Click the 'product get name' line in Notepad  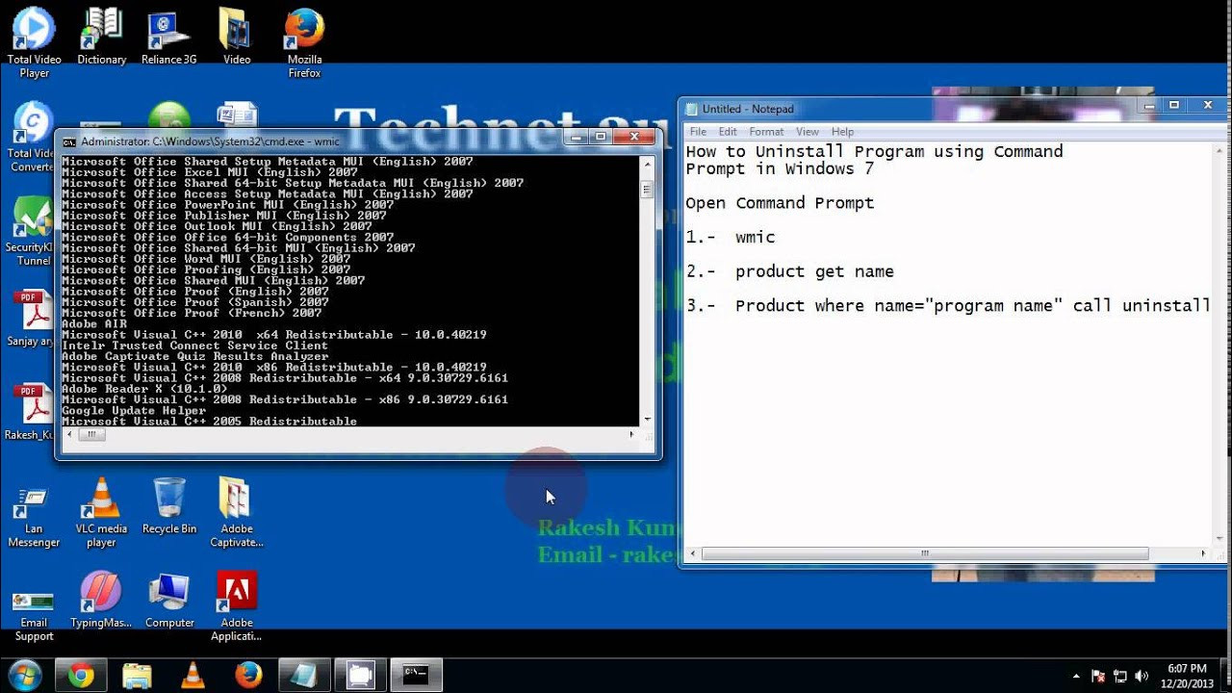(790, 272)
